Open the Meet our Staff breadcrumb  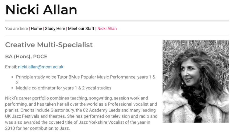(x=81, y=29)
